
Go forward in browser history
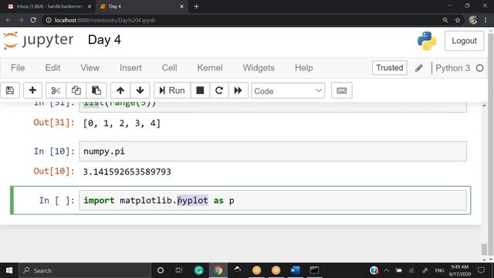click(21, 20)
